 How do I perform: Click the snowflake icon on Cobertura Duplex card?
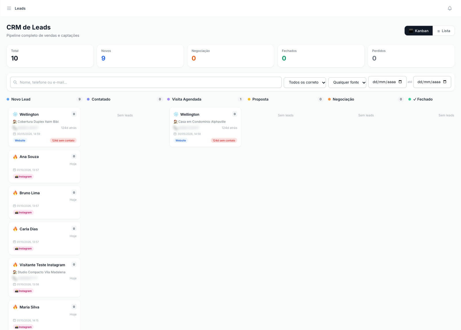coord(15,114)
